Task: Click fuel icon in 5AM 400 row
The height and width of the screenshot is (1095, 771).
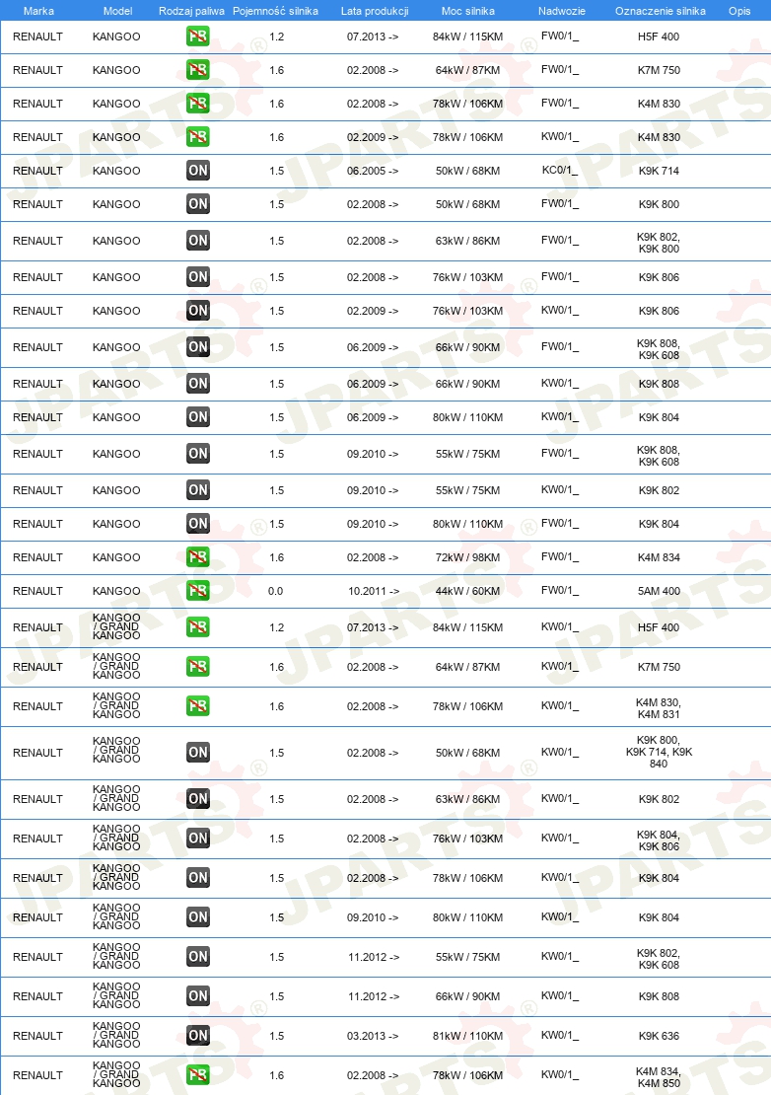Action: tap(198, 591)
